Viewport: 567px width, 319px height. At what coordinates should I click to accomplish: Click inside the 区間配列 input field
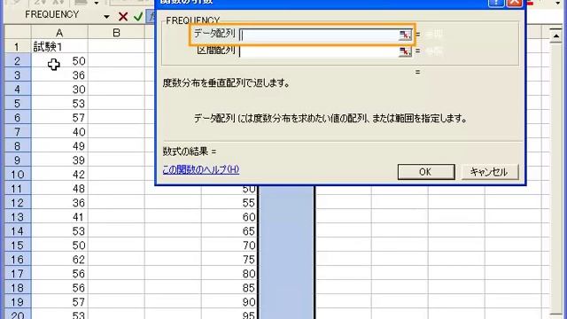coord(319,51)
